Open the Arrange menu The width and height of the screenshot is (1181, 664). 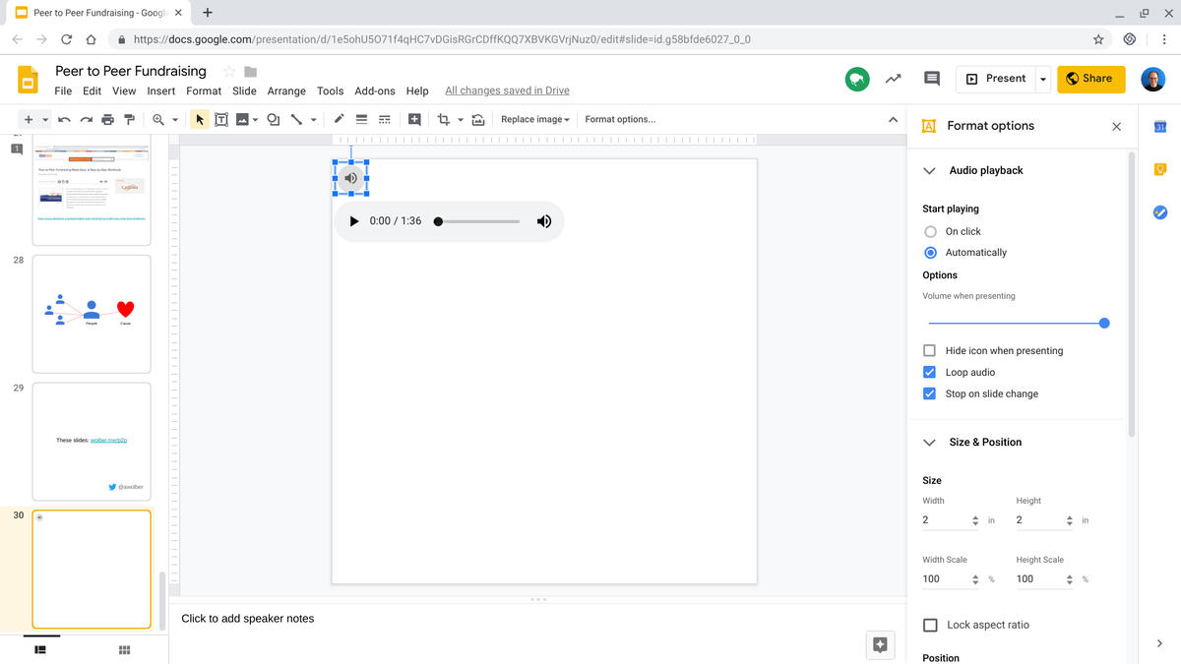(x=286, y=91)
